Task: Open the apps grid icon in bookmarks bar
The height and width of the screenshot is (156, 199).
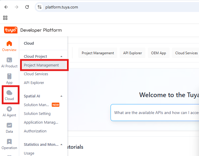Action: pyautogui.click(x=5, y=18)
